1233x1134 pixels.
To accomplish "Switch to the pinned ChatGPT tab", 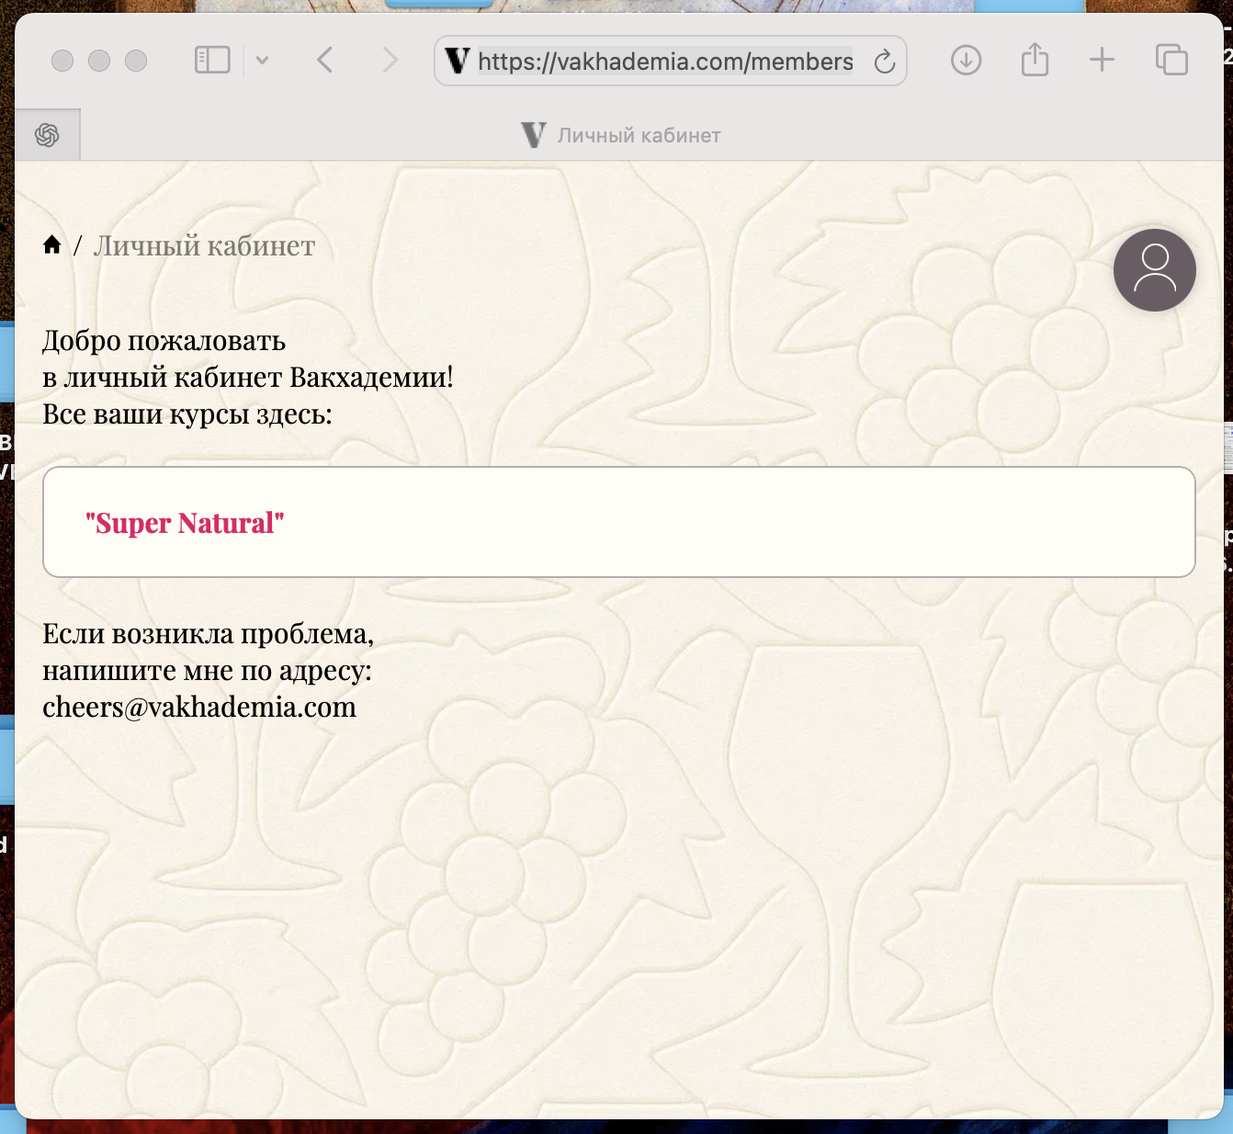I will [47, 135].
